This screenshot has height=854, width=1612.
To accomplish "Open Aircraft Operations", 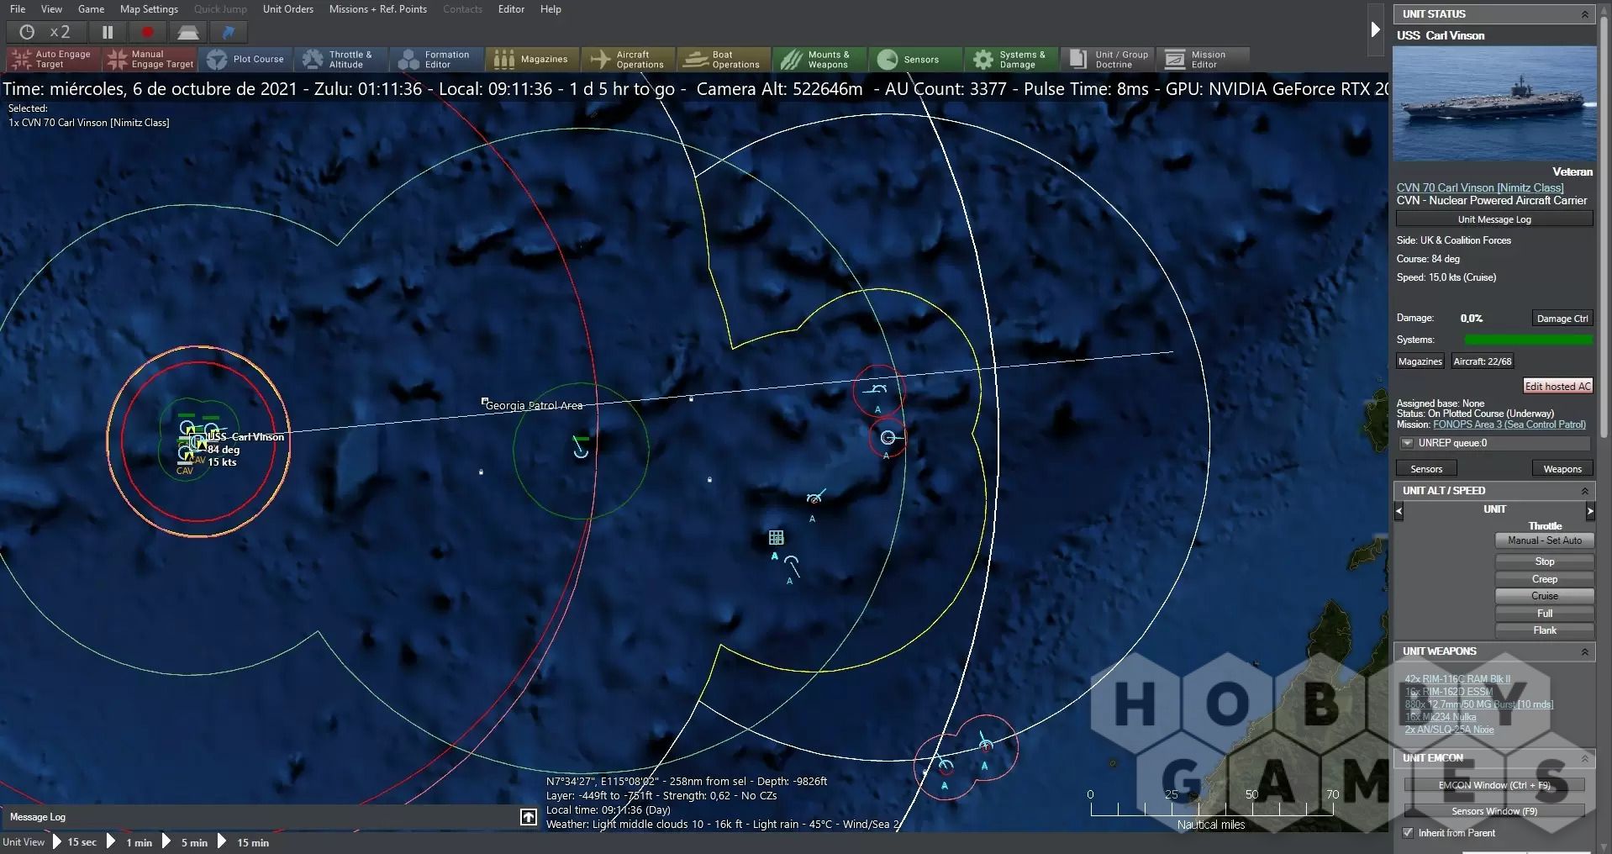I will [x=629, y=59].
